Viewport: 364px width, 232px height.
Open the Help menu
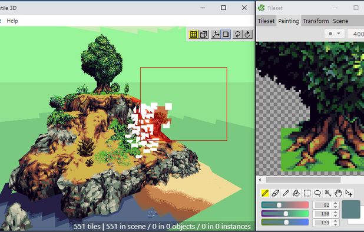[12, 21]
